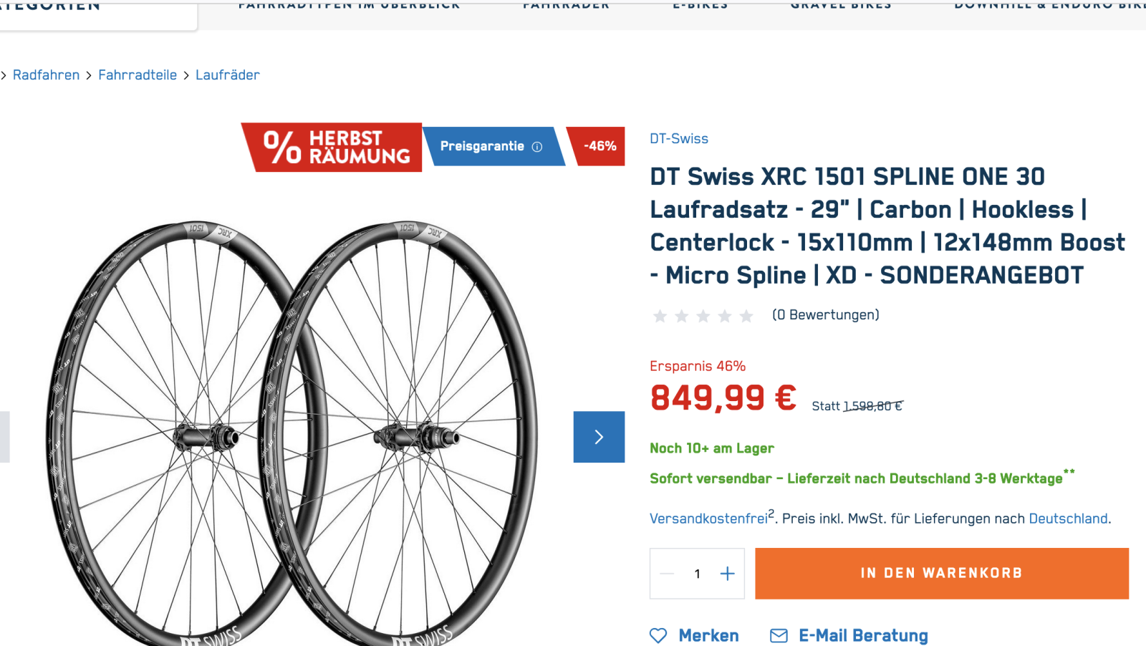Click the quantity input field
Viewport: 1146px width, 646px height.
tap(697, 574)
